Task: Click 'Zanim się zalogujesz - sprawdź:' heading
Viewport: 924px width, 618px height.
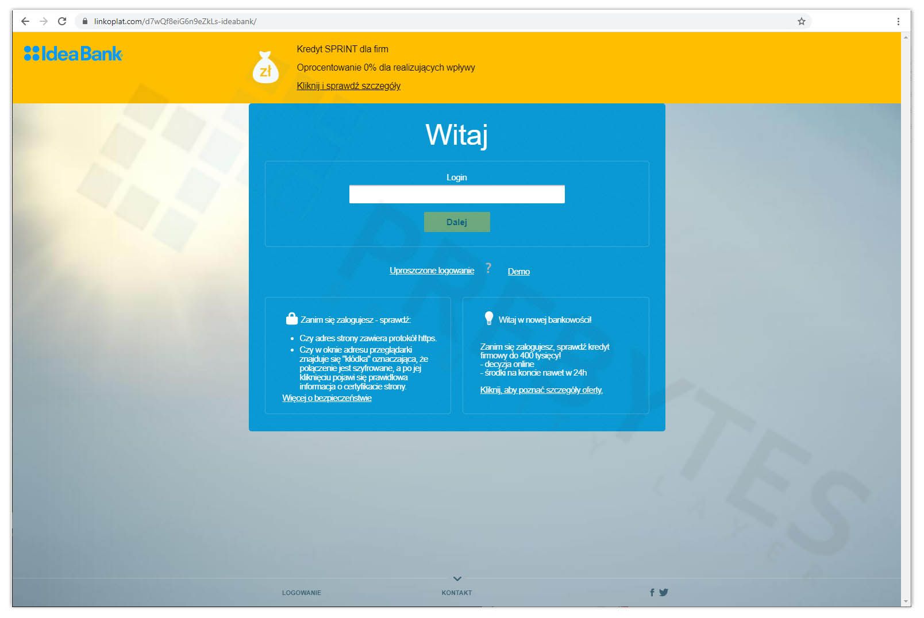Action: pyautogui.click(x=356, y=320)
